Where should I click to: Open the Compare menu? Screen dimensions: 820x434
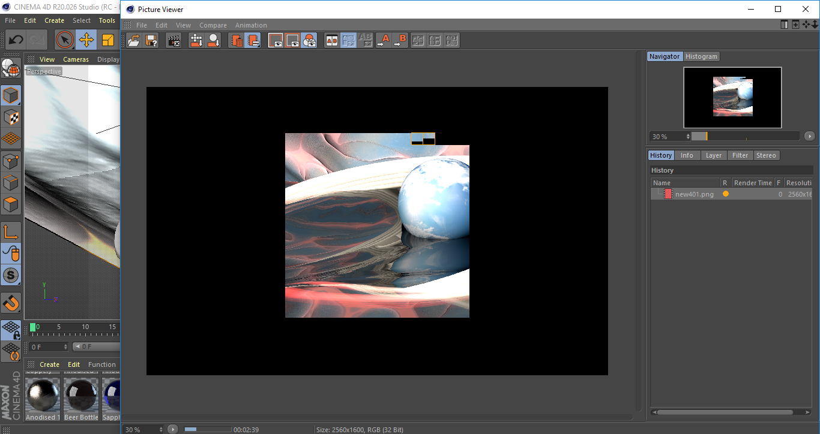tap(213, 25)
